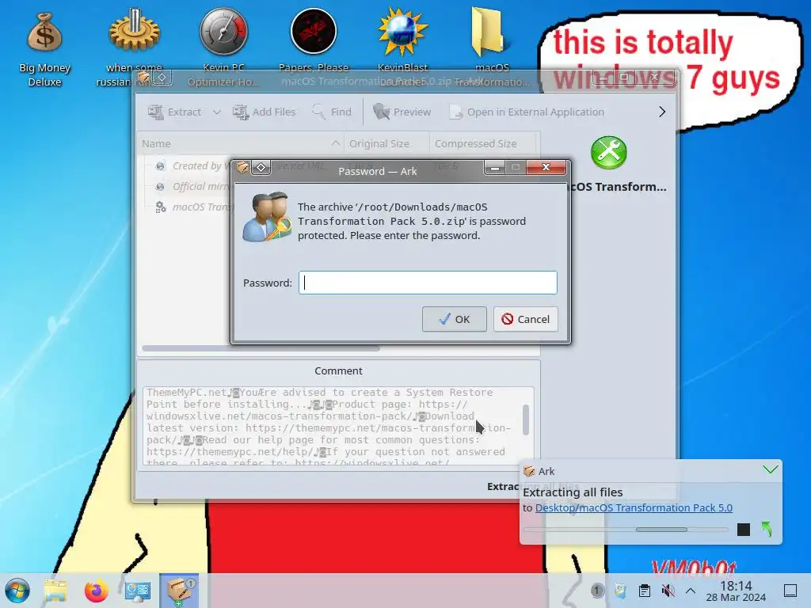Click the green wrench preview icon in Ark
This screenshot has height=608, width=811.
(609, 153)
